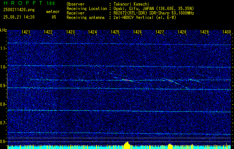
Task: Click the 1426 time axis marker
Action: 137,32
